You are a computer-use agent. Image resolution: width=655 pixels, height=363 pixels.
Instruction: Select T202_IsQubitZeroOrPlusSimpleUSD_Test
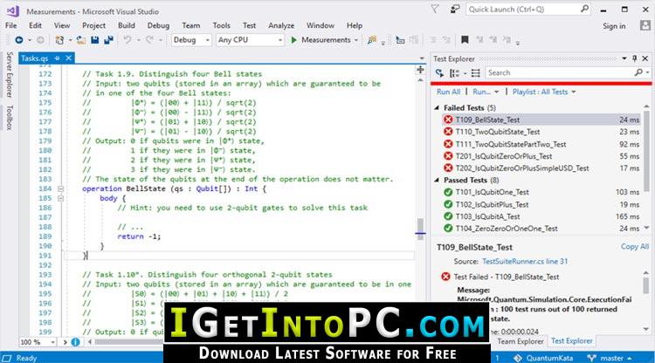coord(541,168)
